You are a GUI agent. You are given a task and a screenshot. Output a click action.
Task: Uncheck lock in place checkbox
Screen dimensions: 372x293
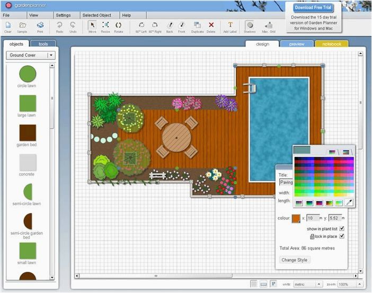(342, 236)
